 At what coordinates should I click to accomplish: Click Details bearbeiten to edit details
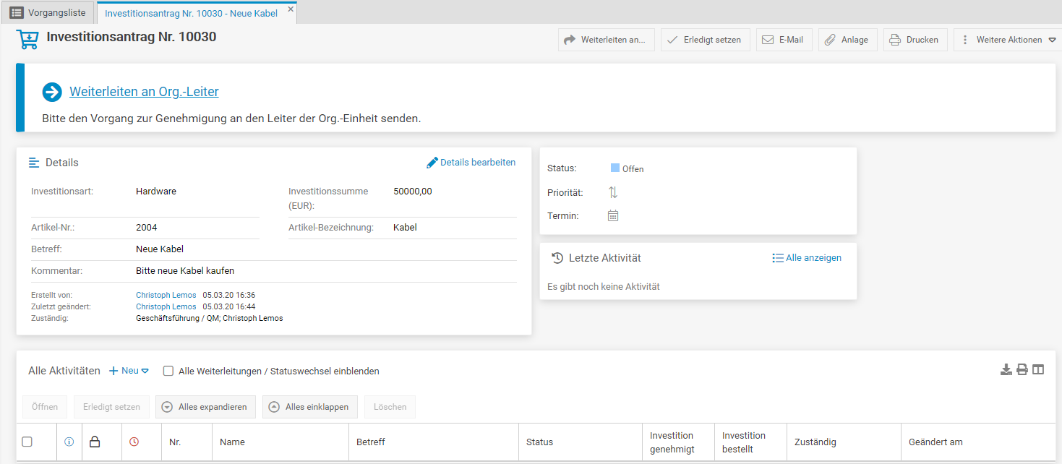(471, 163)
